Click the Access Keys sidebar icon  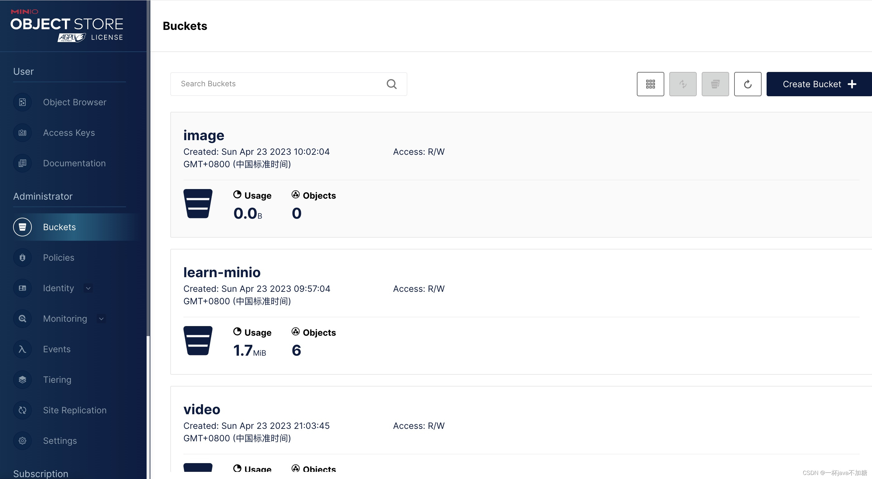tap(22, 132)
